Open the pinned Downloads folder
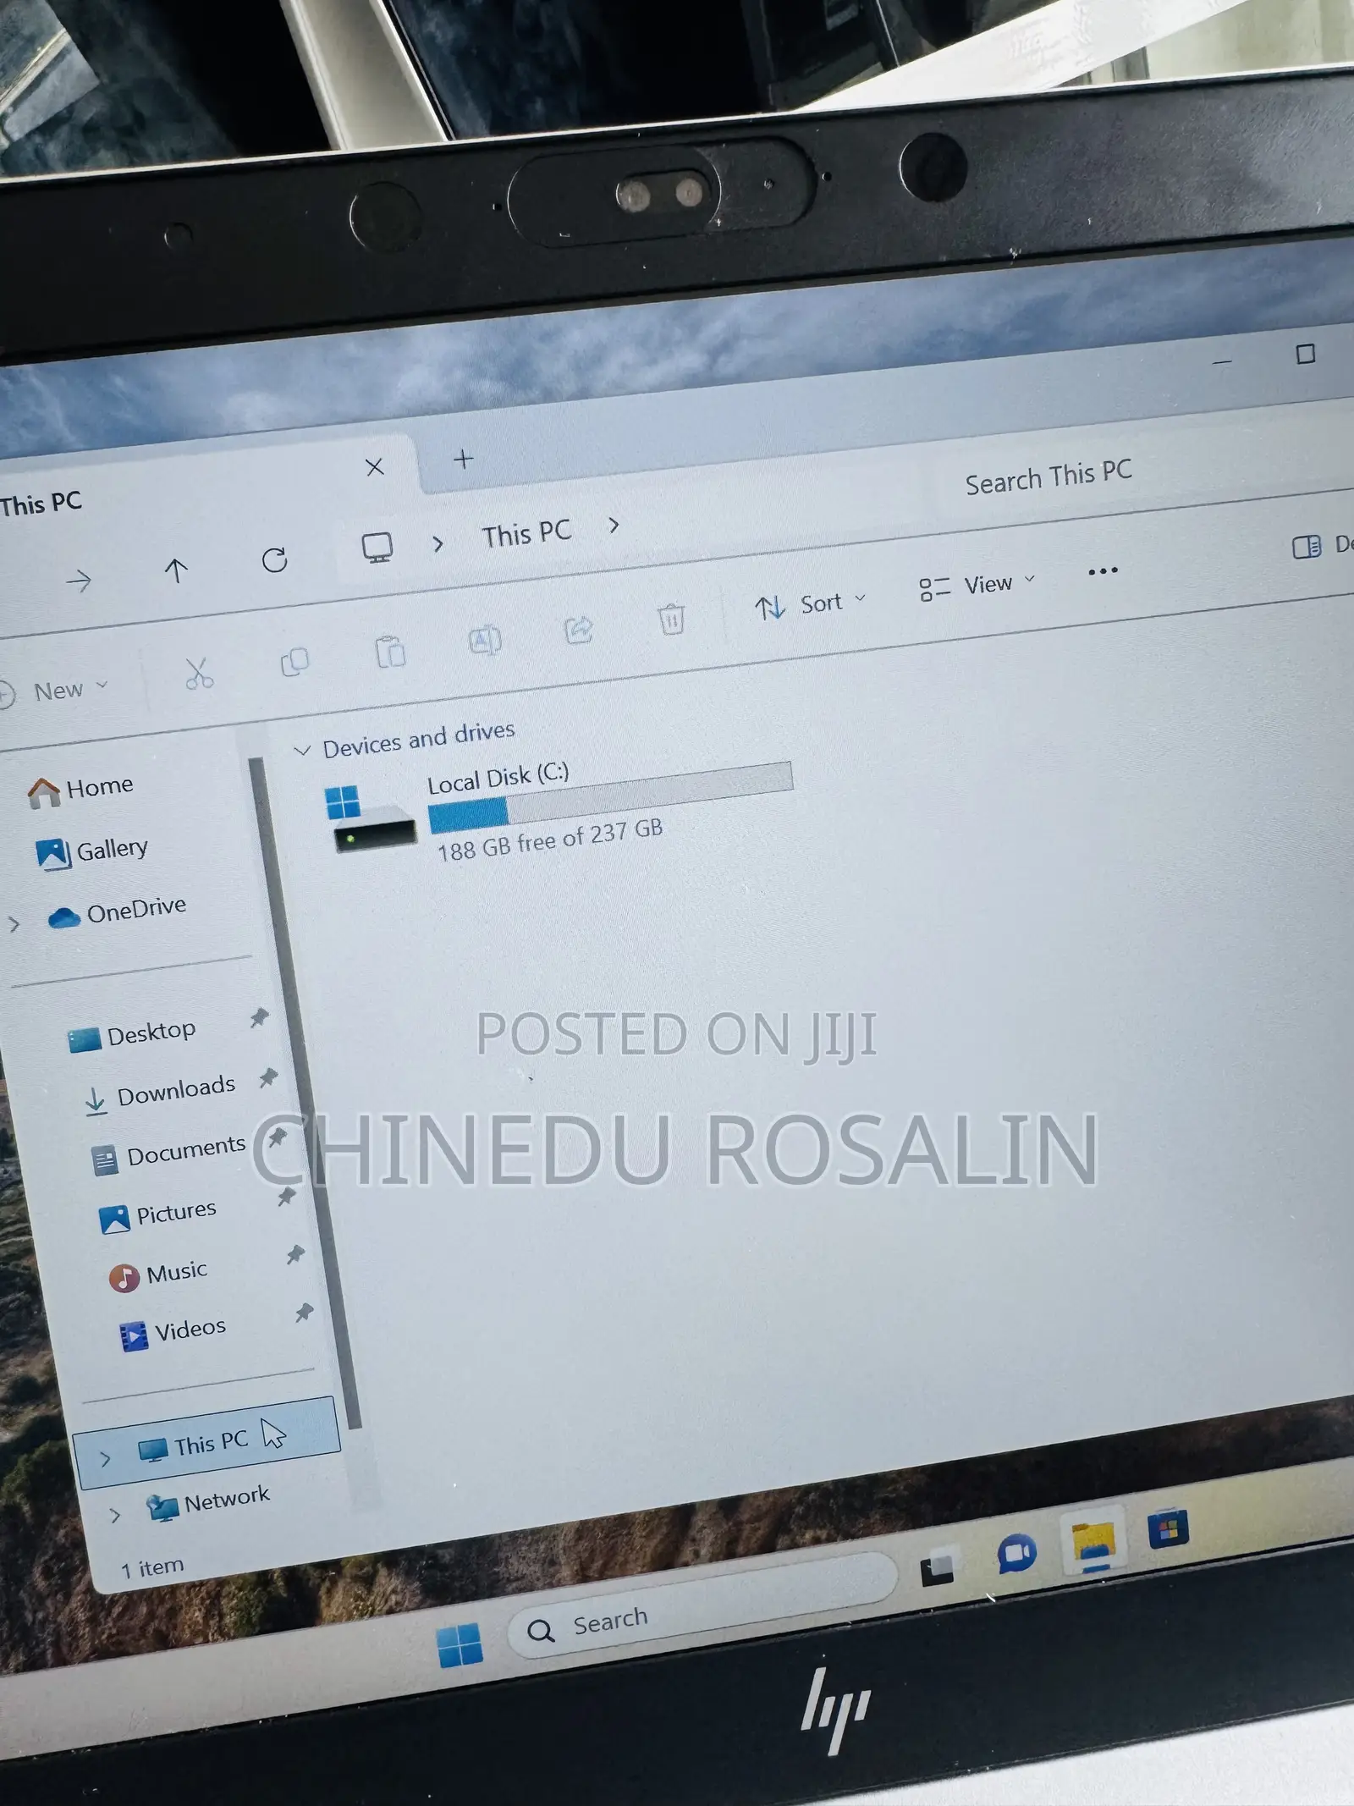 click(161, 1093)
